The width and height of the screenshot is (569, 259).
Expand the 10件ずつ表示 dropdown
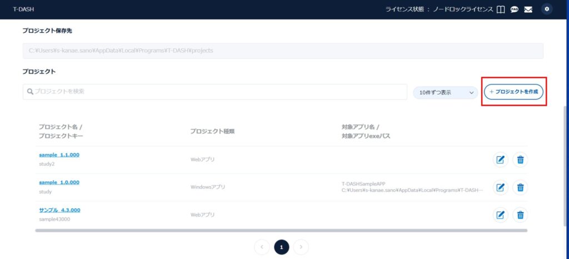coord(446,93)
